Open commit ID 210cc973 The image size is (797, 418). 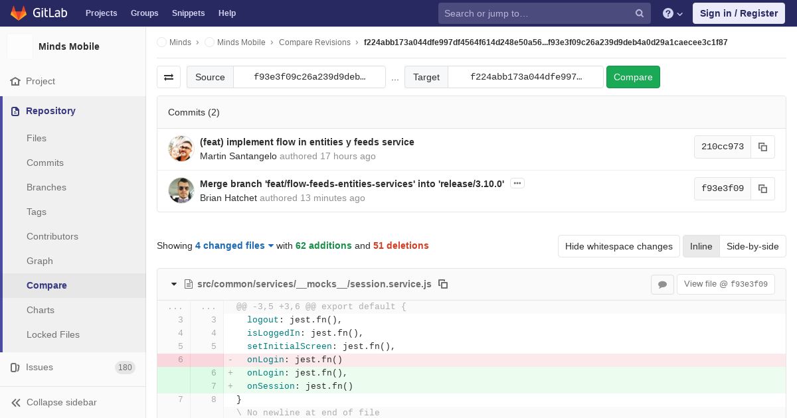723,147
